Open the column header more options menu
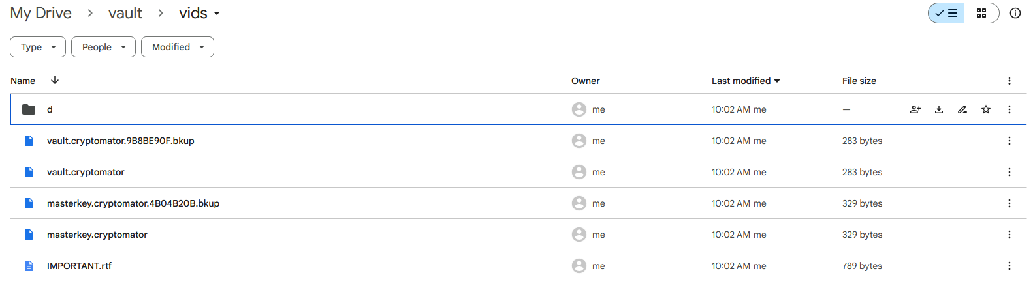Viewport: 1033px width, 286px height. [x=1009, y=81]
